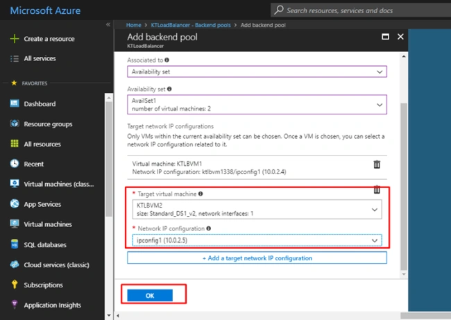This screenshot has width=451, height=320.
Task: Click Add a target network IP configuration
Action: pyautogui.click(x=257, y=258)
